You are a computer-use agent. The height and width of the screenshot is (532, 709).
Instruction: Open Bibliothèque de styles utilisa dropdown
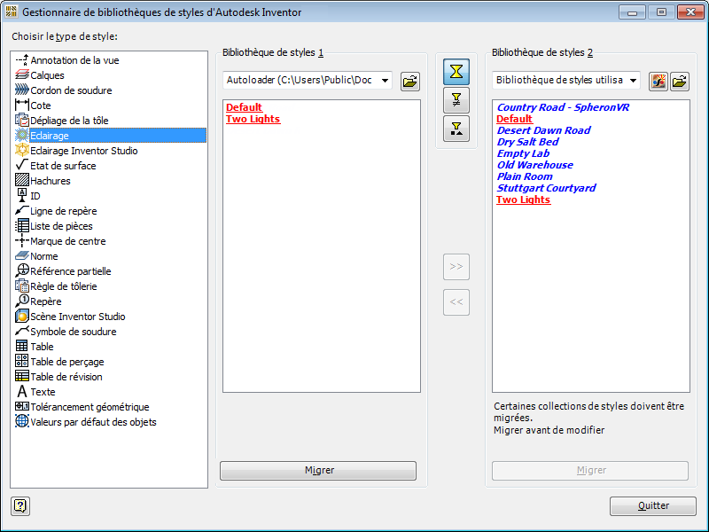(566, 80)
